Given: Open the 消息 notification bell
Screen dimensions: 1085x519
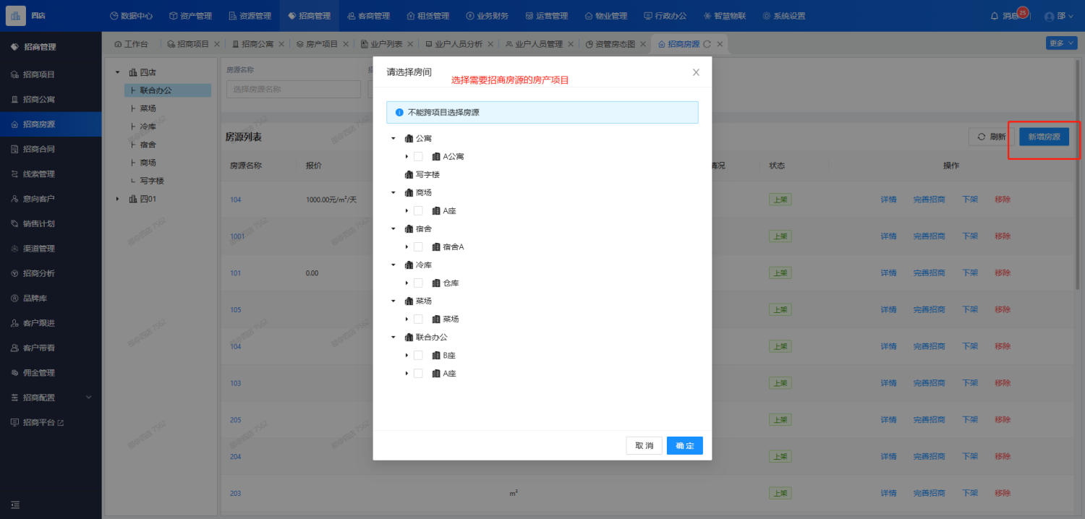Looking at the screenshot, I should [x=993, y=16].
